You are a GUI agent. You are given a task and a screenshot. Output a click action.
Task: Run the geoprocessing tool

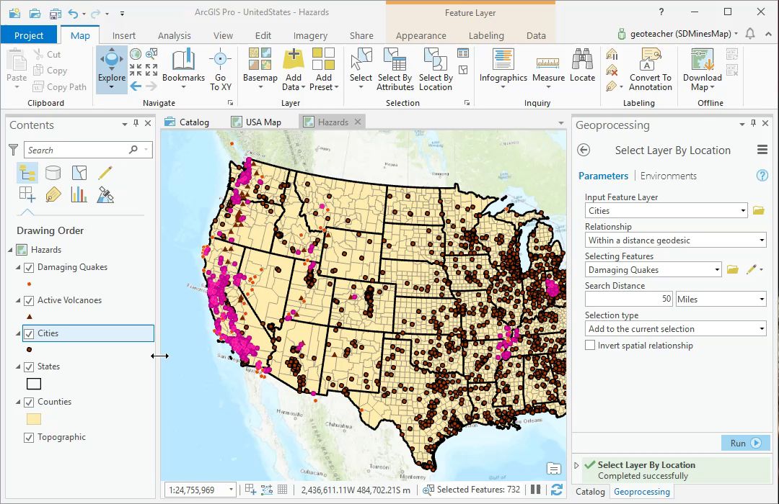(745, 443)
